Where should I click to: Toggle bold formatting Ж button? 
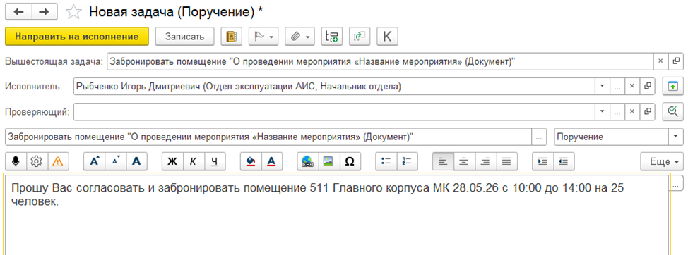(x=172, y=161)
